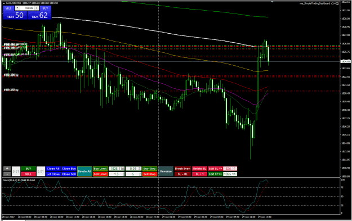Screen dimensions: 352x221
Task: Click the 0.01 lot box left of BUY
Action: (16, 172)
